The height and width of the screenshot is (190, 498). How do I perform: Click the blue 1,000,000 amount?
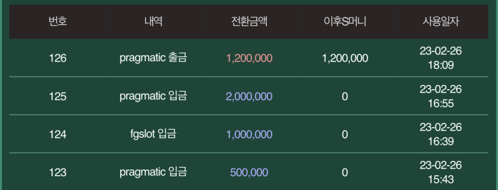tap(249, 135)
